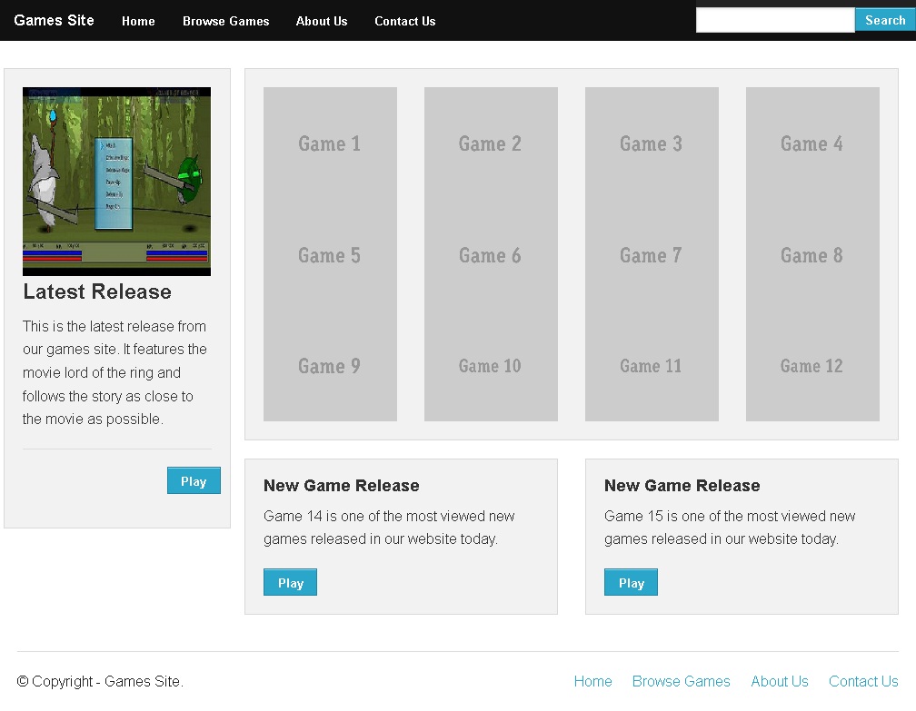Screen dimensions: 916x711
Task: Open Browse Games from the footer links
Action: tap(681, 681)
